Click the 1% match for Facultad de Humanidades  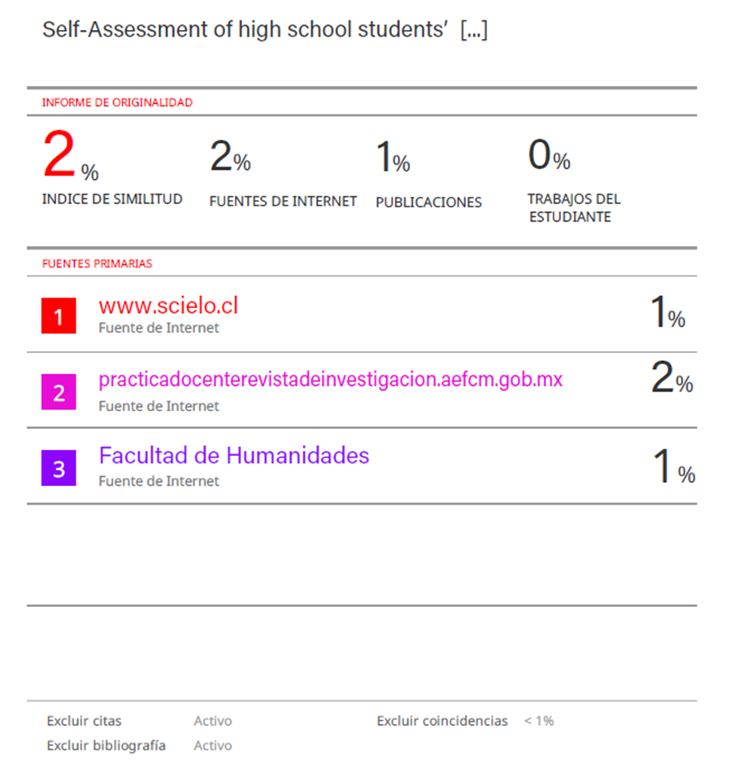674,467
